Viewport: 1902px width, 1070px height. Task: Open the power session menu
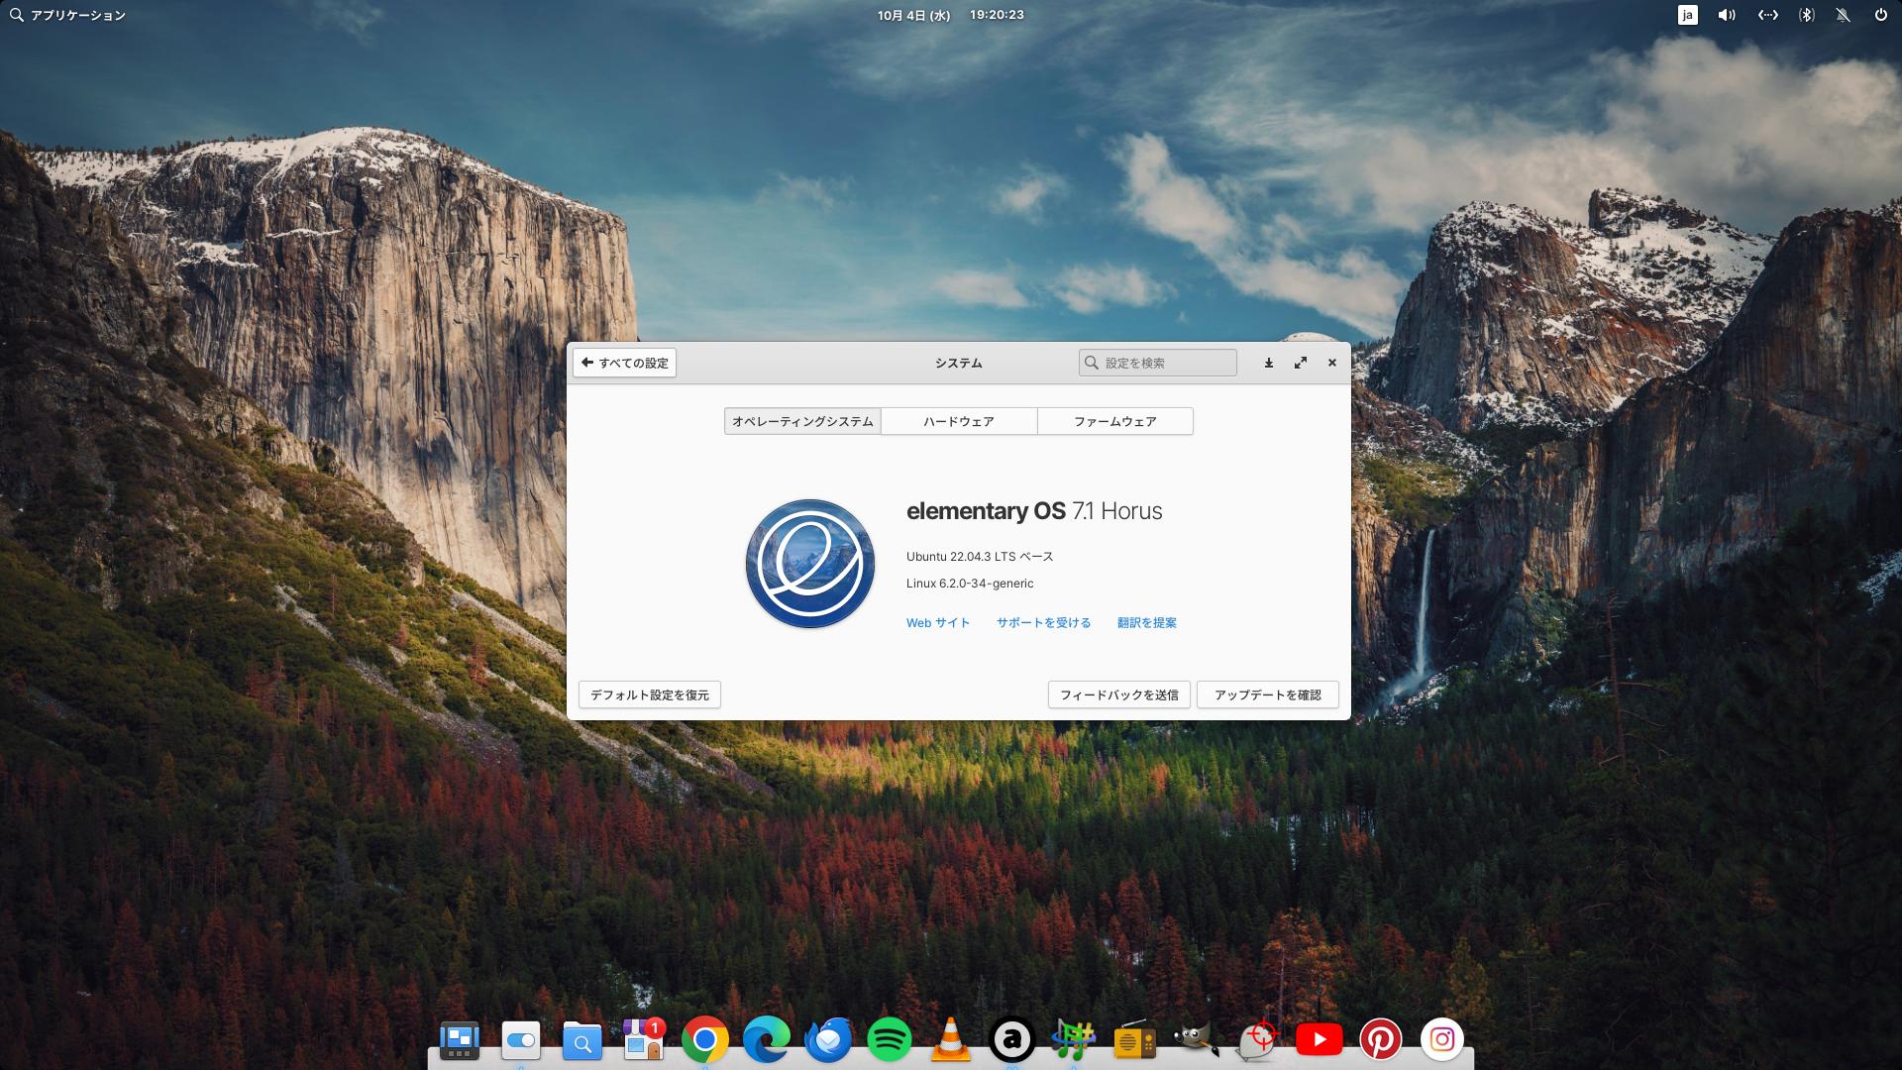(x=1880, y=15)
